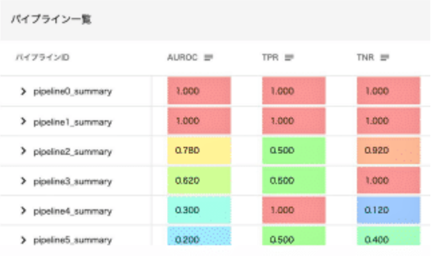Expand pipeline3_summary using its chevron
This screenshot has height=269, width=431.
click(x=24, y=181)
